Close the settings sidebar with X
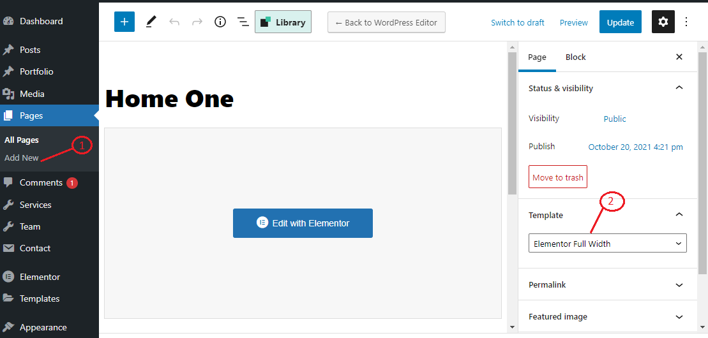This screenshot has height=338, width=708. pos(679,57)
